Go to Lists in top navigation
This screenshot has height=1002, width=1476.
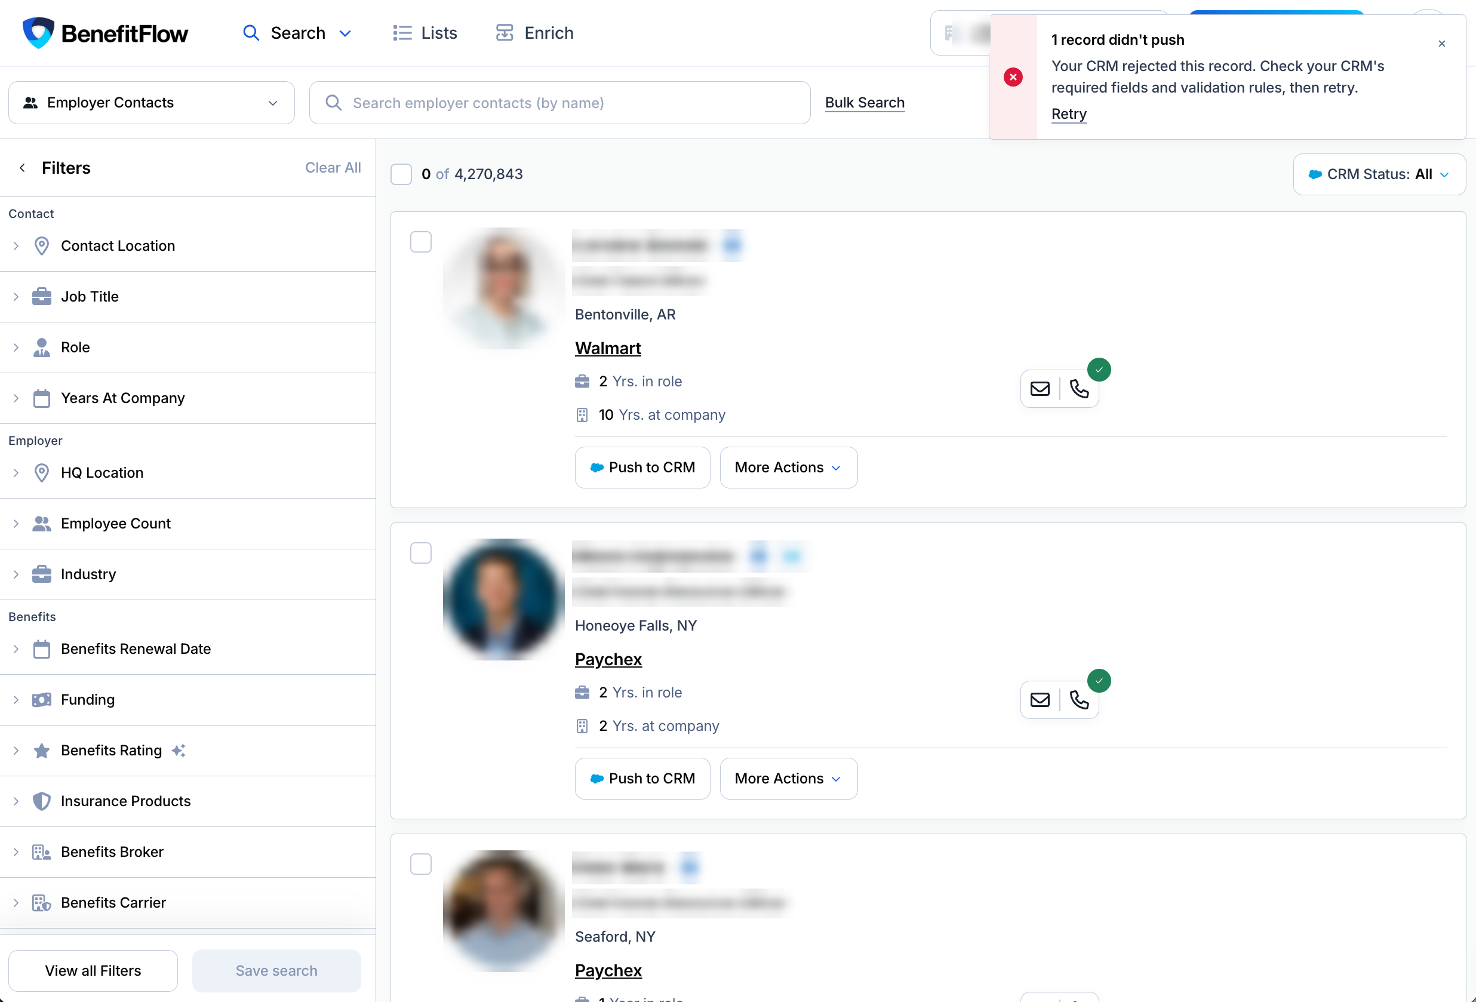click(x=425, y=33)
